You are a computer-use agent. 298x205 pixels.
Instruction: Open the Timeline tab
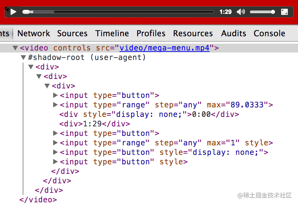pyautogui.click(x=112, y=33)
